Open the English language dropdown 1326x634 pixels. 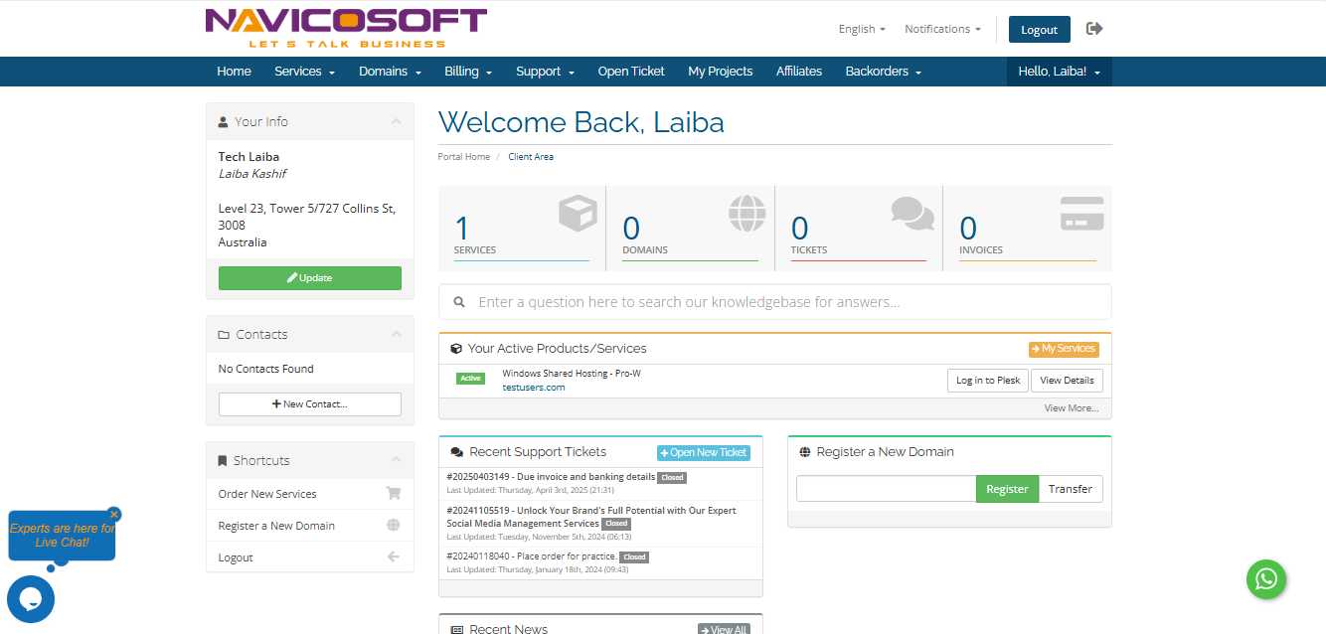(861, 29)
